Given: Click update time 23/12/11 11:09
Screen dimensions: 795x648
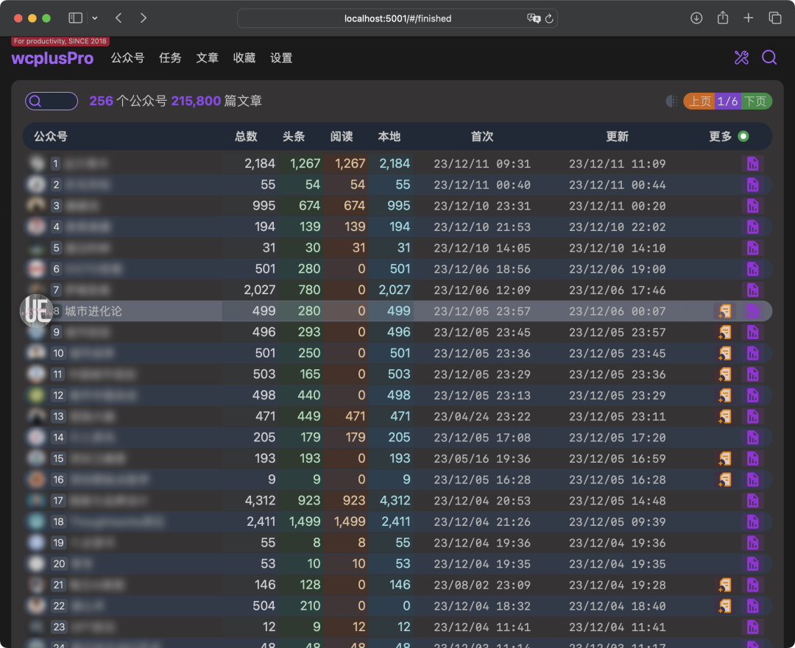Looking at the screenshot, I should coord(617,163).
